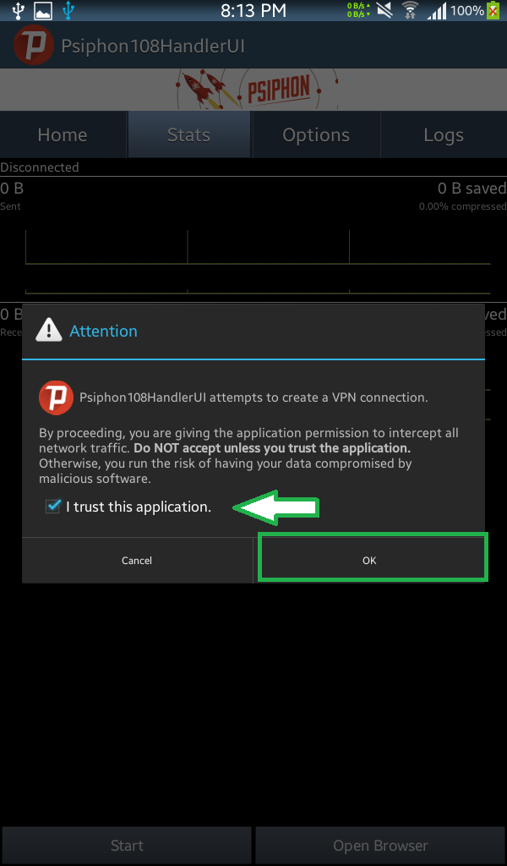
Task: Tap the Open Browser button
Action: 380,846
